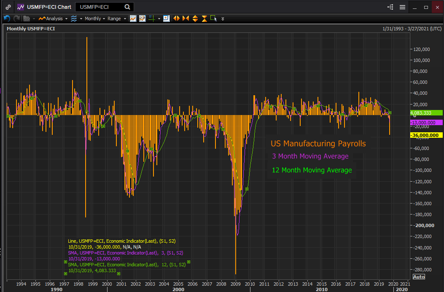
Task: Expand the Monthly interval dropdown
Action: tap(94, 19)
